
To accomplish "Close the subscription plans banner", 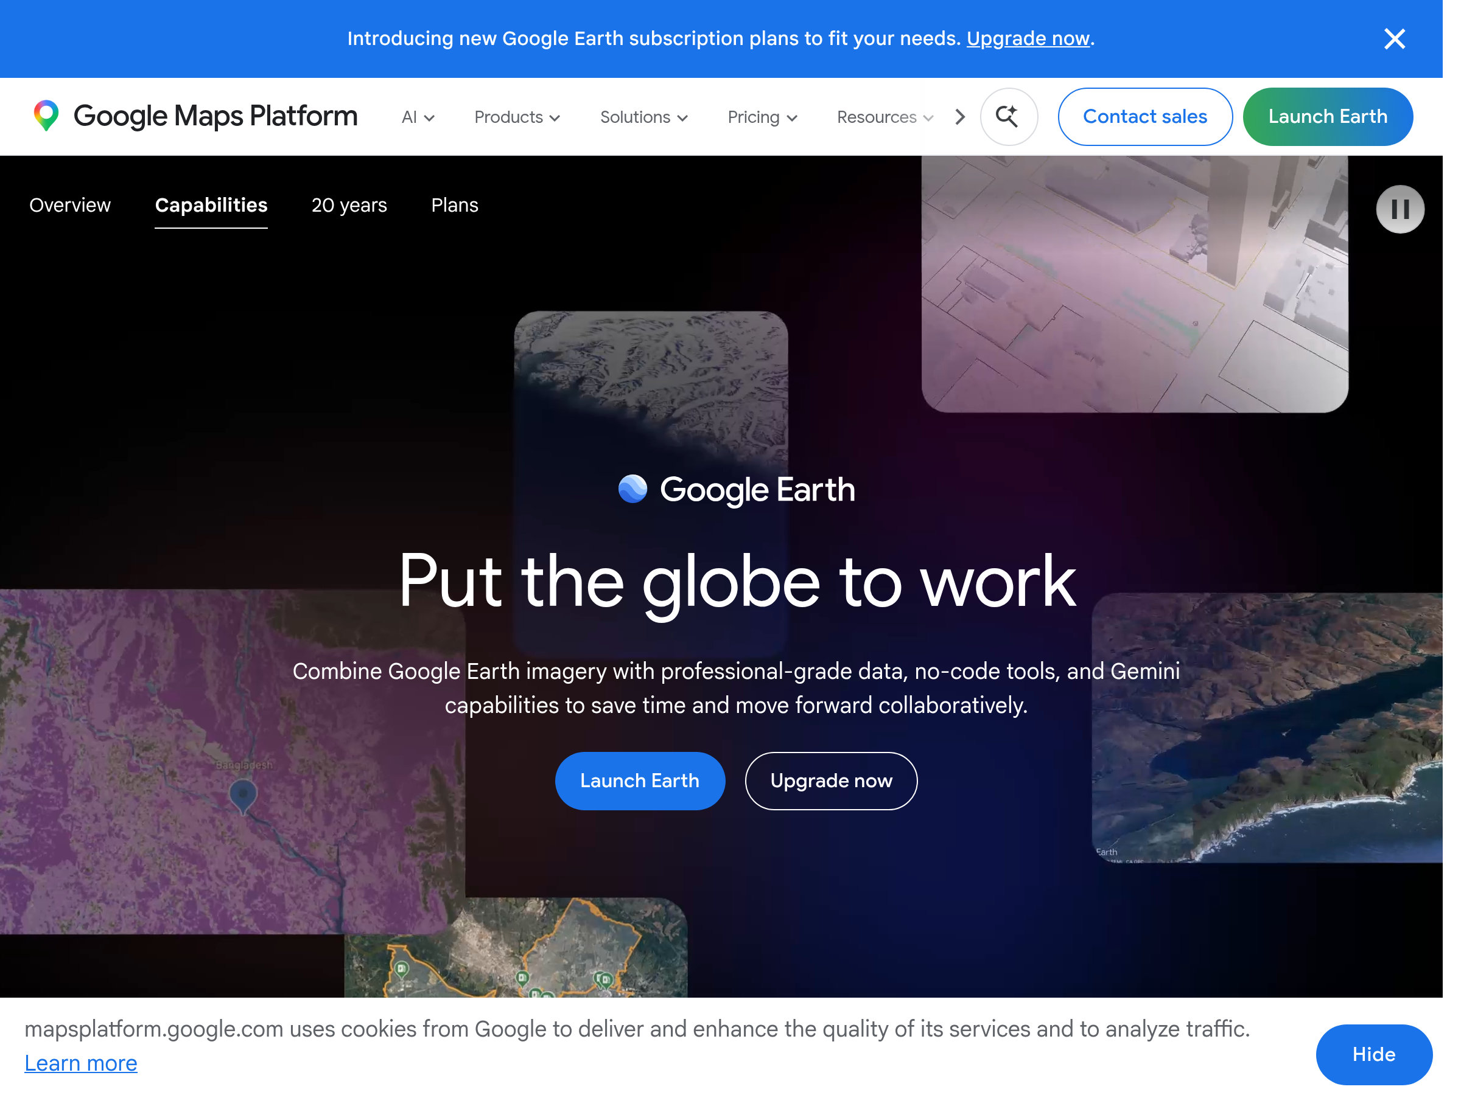I will 1394,39.
